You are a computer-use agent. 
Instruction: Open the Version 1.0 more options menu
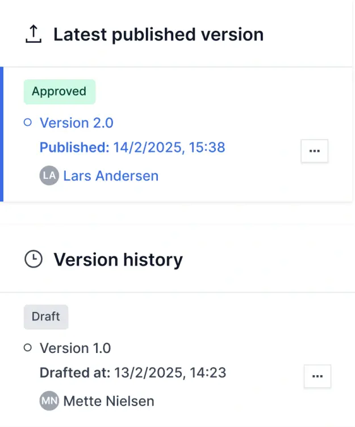pos(318,376)
